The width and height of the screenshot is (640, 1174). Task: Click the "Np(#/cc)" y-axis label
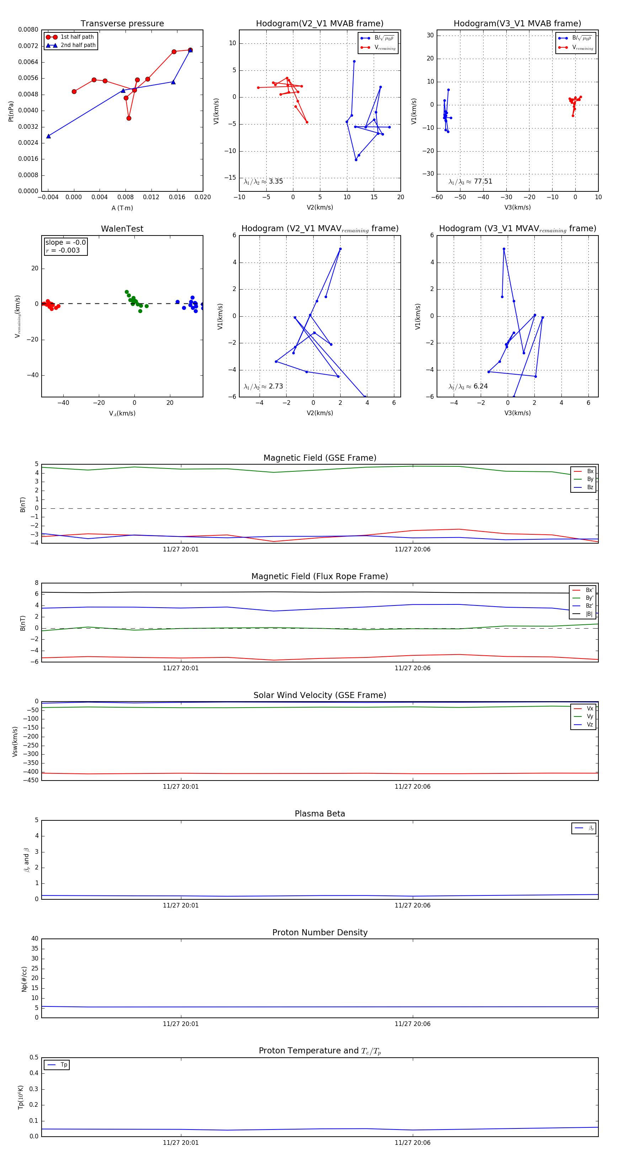click(24, 979)
